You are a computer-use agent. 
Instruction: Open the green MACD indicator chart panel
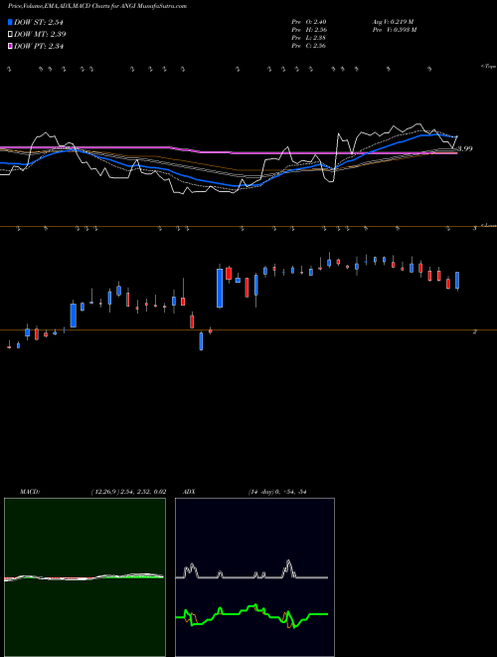(84, 577)
